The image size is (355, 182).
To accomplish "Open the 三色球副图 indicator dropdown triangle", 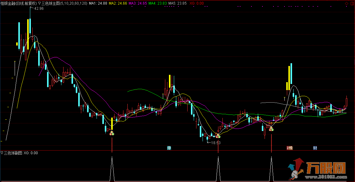I will tap(2, 153).
